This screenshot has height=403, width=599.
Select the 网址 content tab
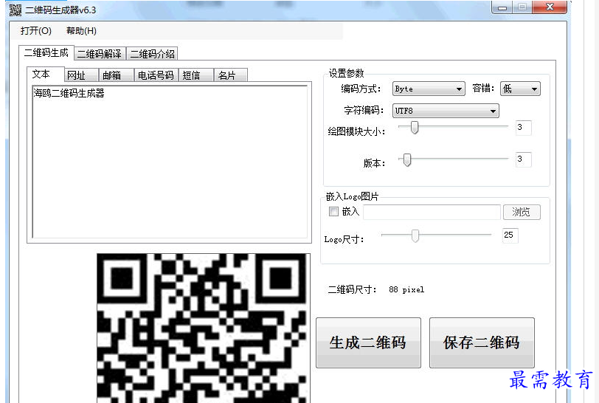pyautogui.click(x=81, y=75)
